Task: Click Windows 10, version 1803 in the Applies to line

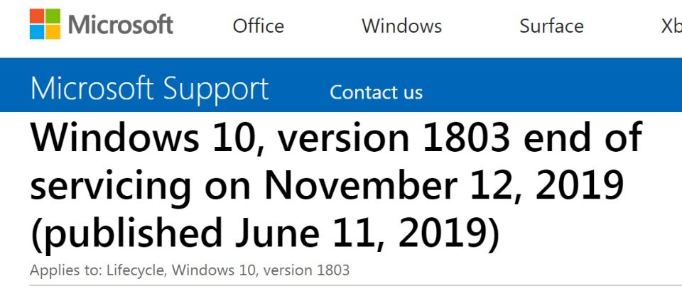Action: [260, 270]
